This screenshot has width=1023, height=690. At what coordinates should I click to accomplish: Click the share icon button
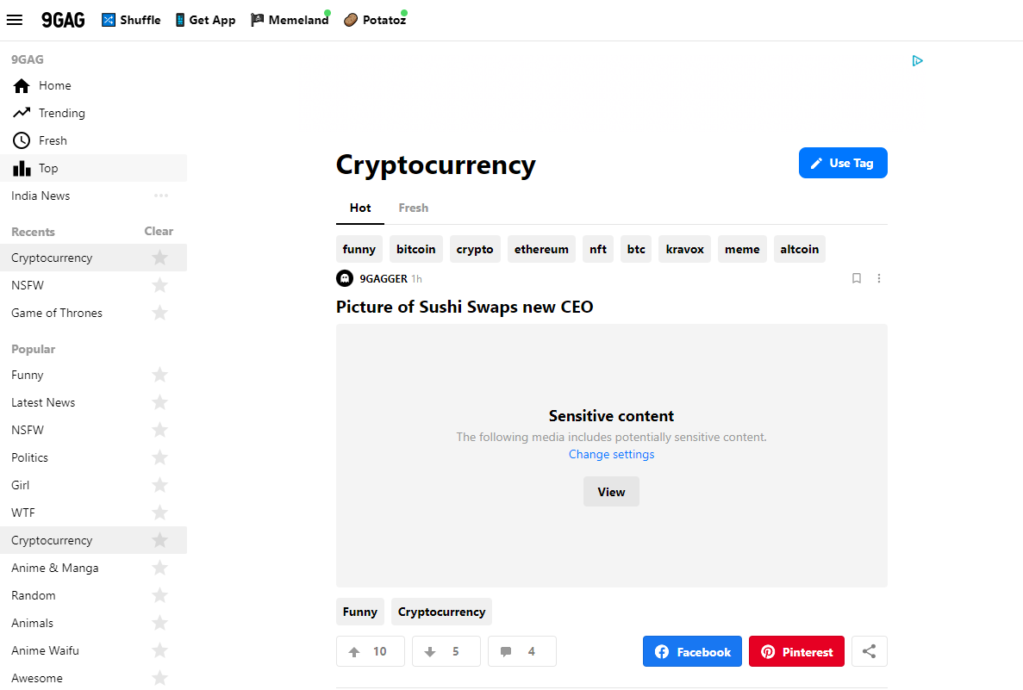[869, 652]
